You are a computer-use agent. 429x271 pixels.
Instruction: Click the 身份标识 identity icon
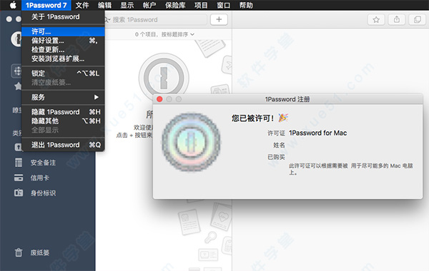tap(19, 193)
